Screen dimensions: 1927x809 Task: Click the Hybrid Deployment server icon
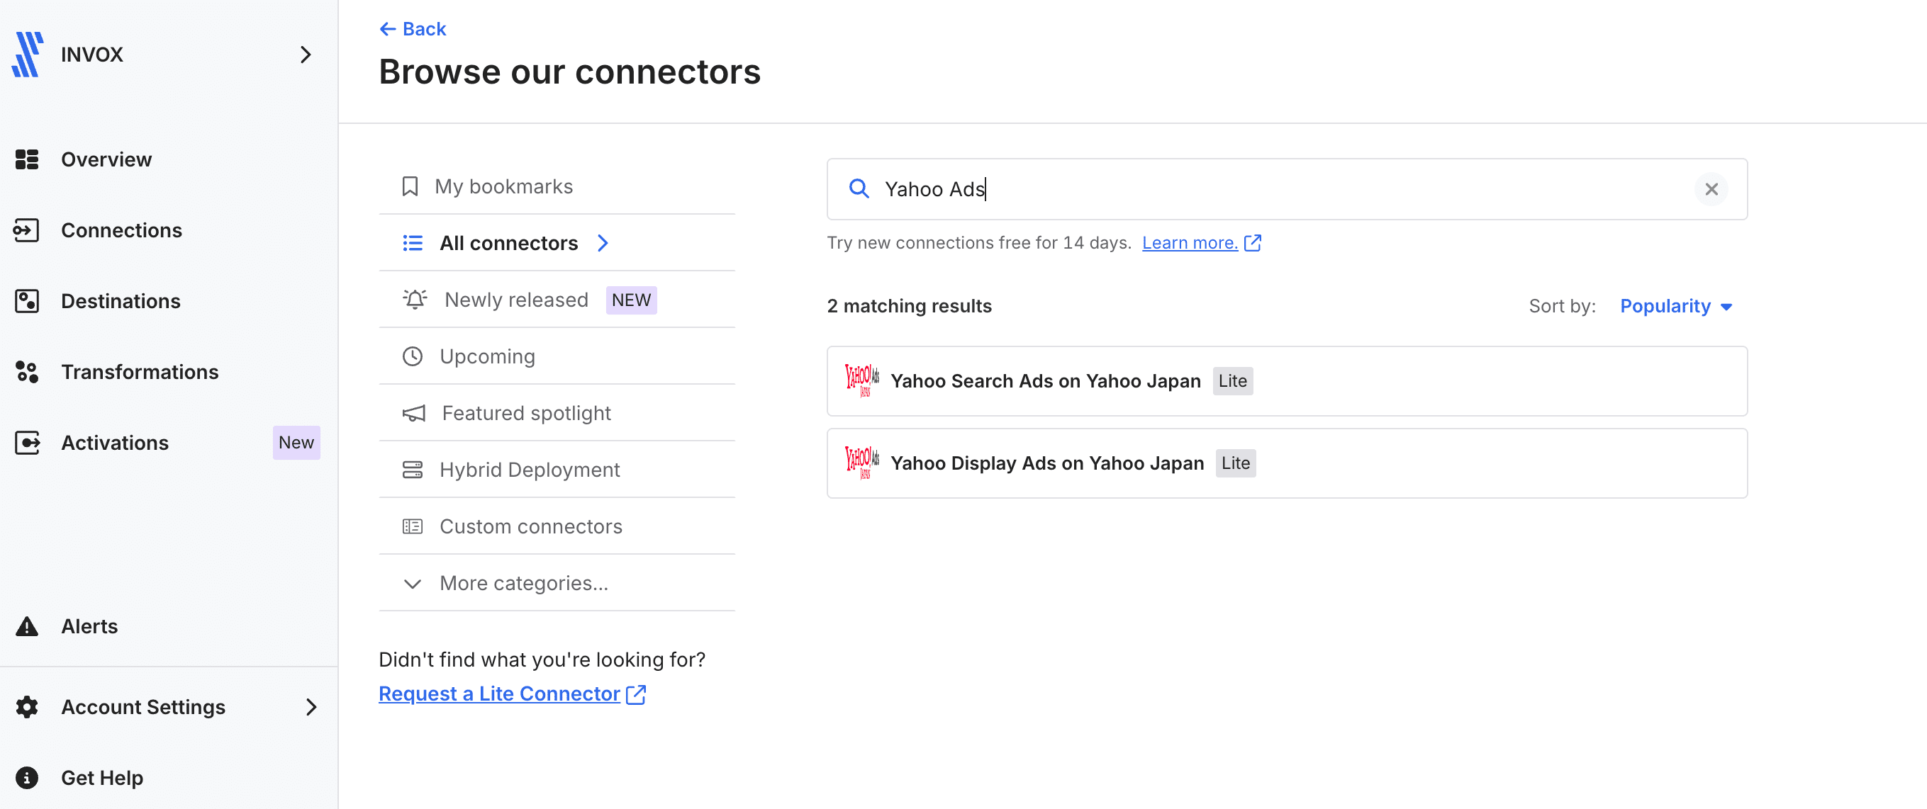point(412,470)
